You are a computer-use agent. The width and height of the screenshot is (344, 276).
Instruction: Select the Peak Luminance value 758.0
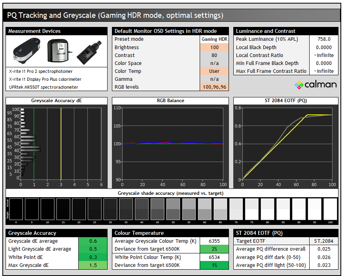pos(324,39)
